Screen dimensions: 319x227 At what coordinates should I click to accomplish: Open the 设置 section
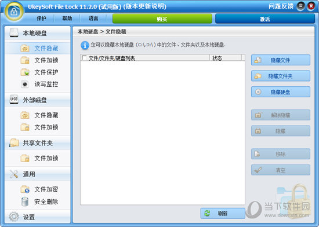tap(38, 217)
